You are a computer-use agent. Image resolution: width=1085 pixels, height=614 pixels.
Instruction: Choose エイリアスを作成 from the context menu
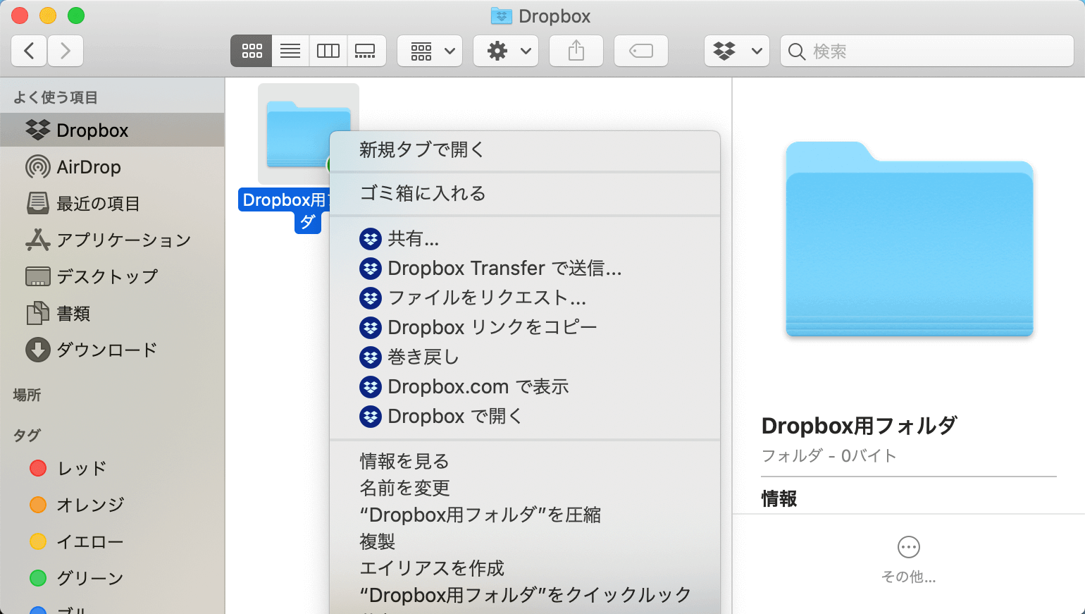525,568
